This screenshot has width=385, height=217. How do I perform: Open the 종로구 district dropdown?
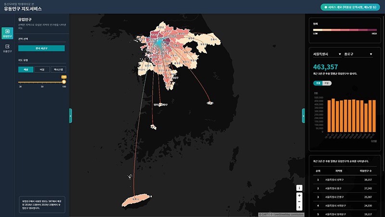(x=359, y=54)
